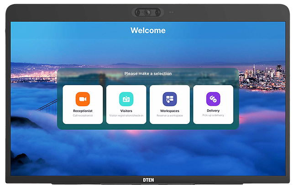Click empty white area of Visitors card
Image resolution: width=293 pixels, height=185 pixels.
(112, 121)
